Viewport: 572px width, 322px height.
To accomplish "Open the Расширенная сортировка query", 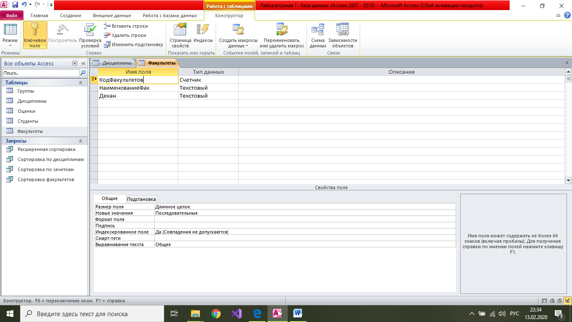I will click(x=44, y=149).
